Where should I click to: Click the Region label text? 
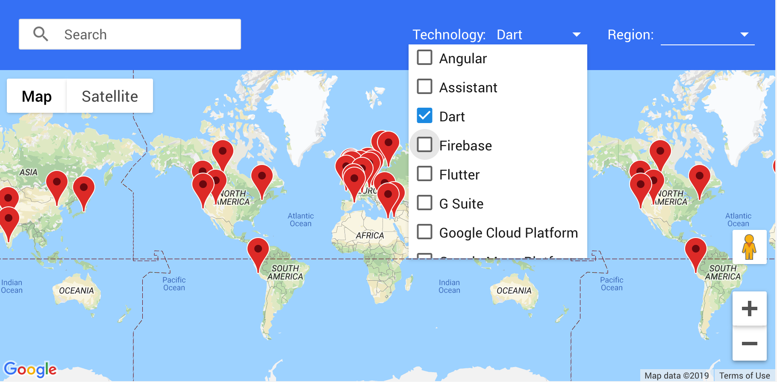click(x=631, y=35)
